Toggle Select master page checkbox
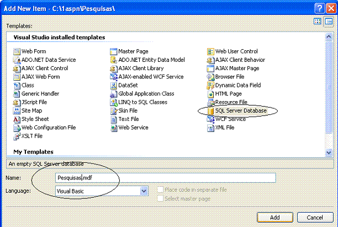 [x=160, y=198]
